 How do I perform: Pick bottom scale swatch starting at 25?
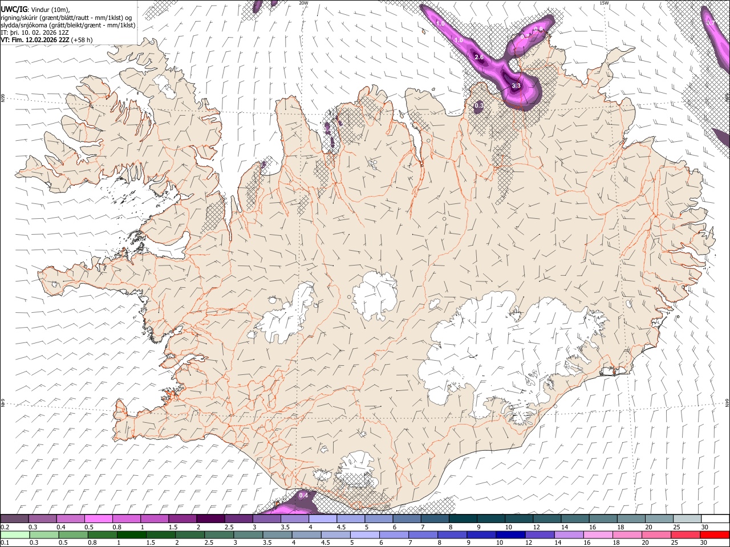[x=686, y=534]
